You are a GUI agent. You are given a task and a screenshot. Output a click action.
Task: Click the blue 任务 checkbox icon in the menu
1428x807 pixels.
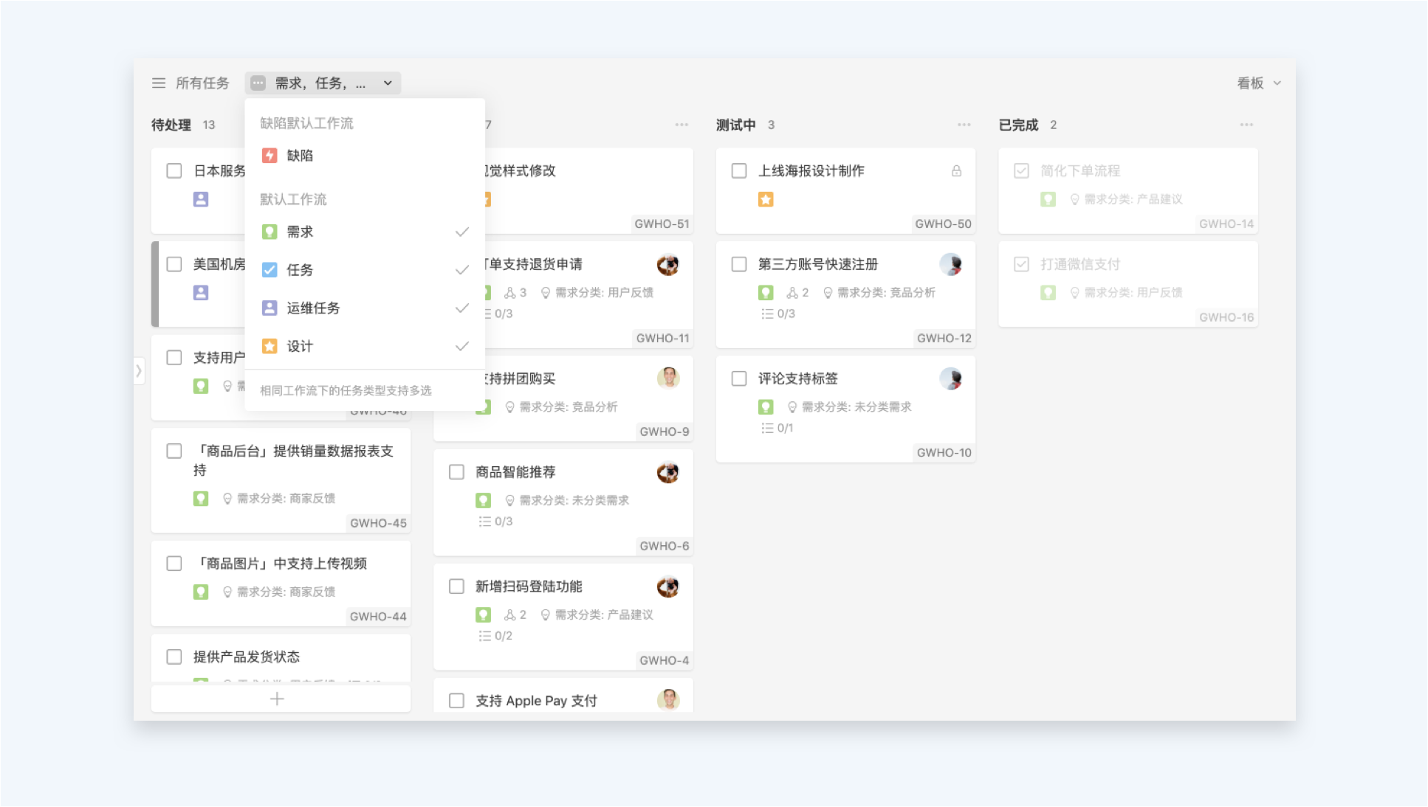(270, 270)
